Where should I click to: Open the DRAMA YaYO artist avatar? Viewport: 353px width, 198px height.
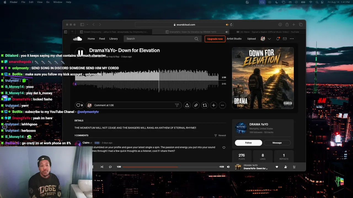coord(241,128)
